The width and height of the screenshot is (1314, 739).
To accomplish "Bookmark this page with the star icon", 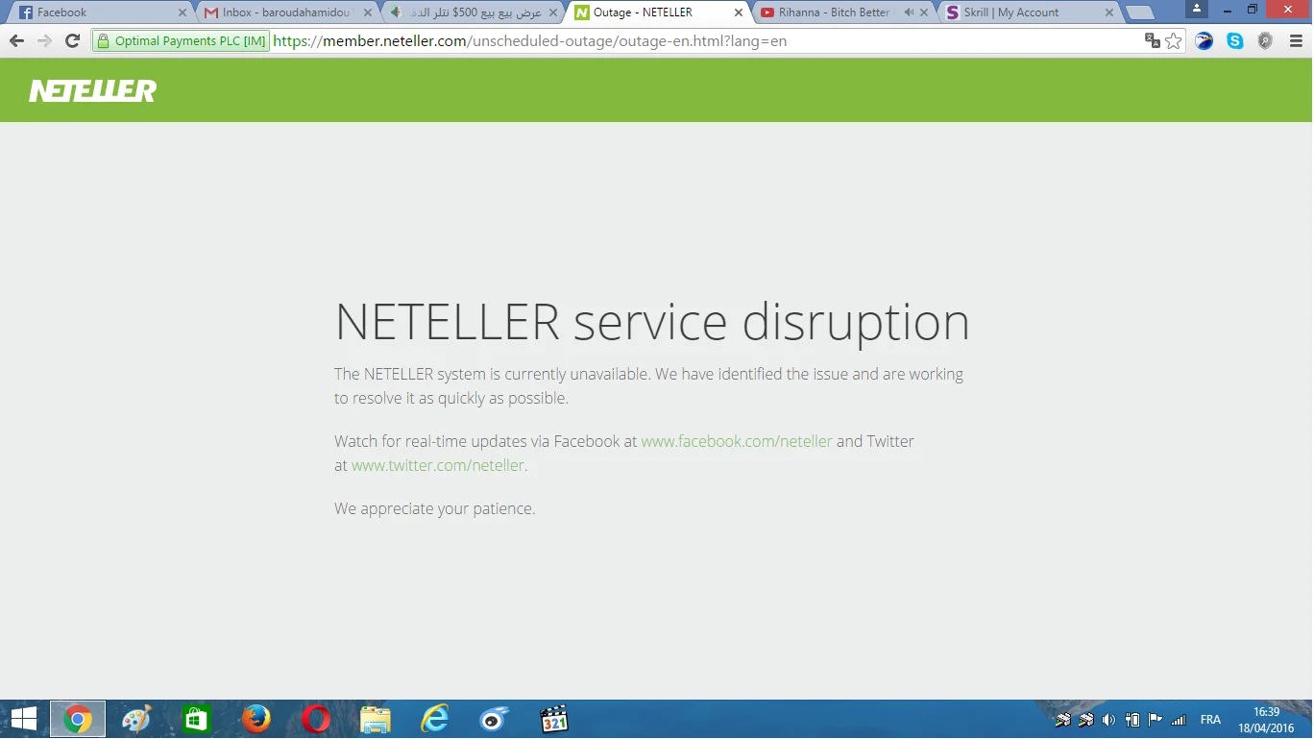I will pos(1174,40).
